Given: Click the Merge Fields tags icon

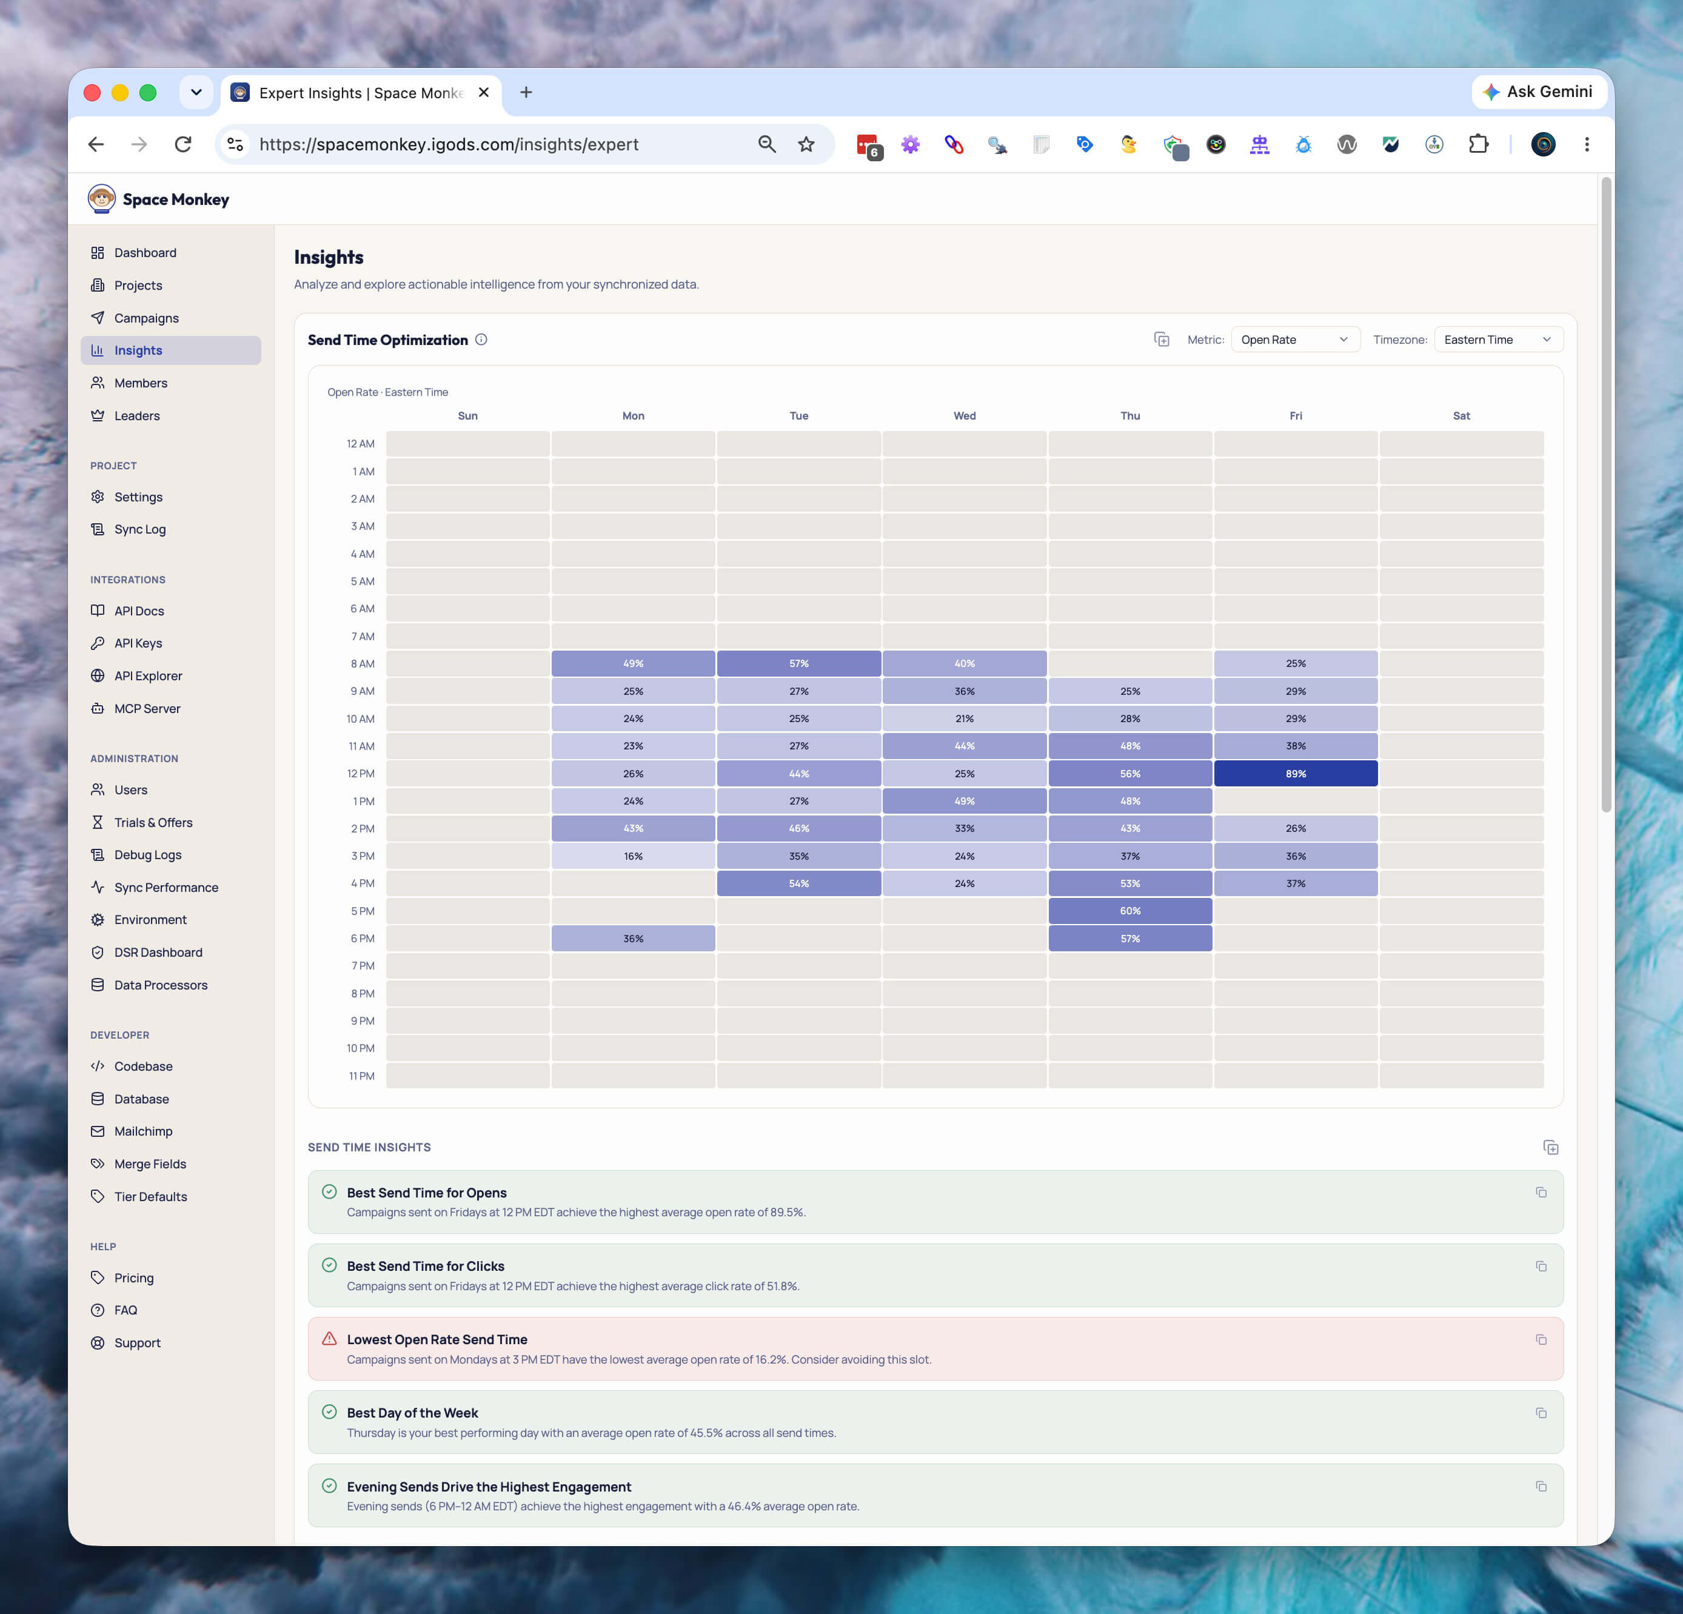Looking at the screenshot, I should (x=98, y=1164).
